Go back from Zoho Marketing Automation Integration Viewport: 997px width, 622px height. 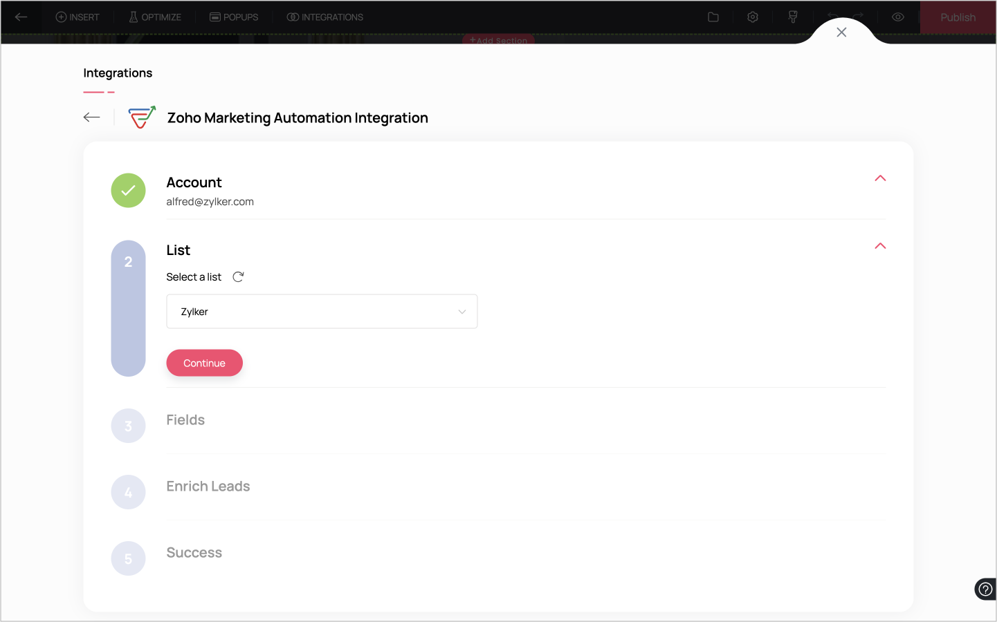(x=92, y=117)
